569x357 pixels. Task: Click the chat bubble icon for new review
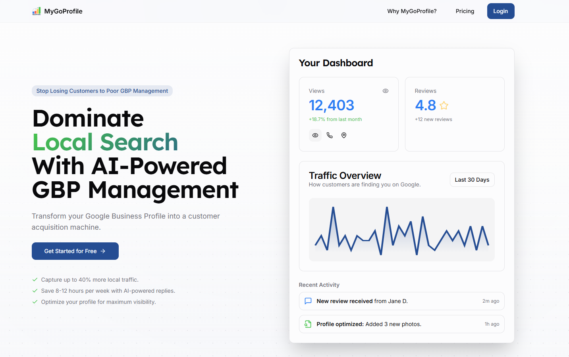point(308,301)
